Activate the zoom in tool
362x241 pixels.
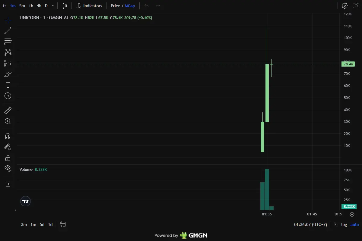(x=8, y=121)
